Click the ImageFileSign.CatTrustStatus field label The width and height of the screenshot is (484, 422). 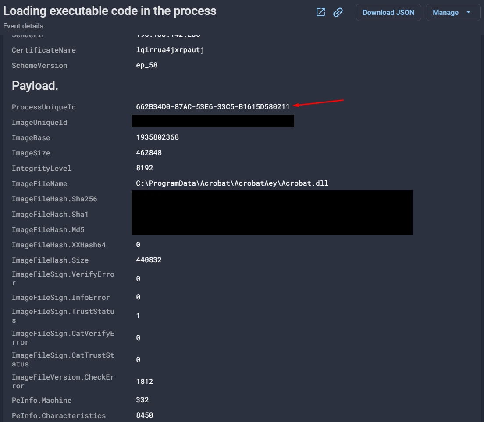[x=63, y=360]
